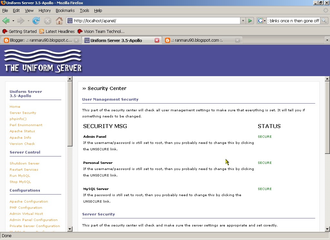The height and width of the screenshot is (240, 330).
Task: Click the Admin Panel SECURE status link
Action: click(x=265, y=136)
